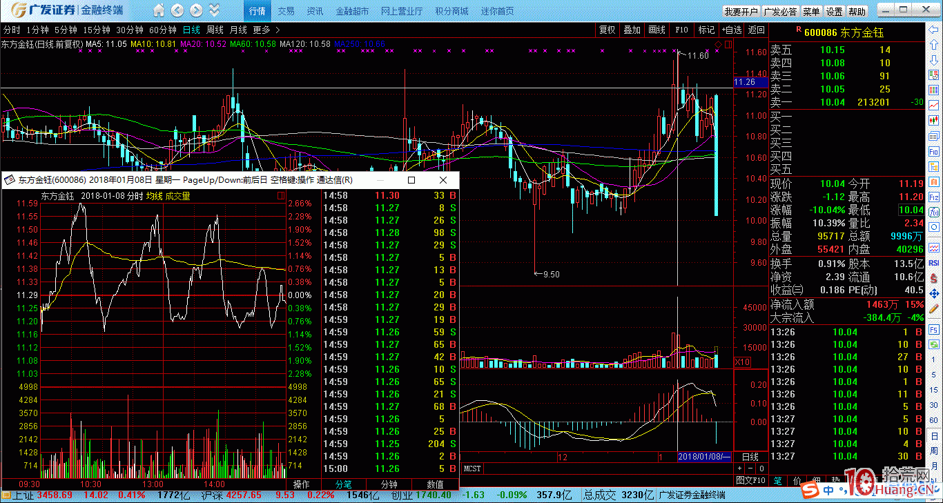The image size is (943, 503).
Task: Click the 广发必答 button
Action: (781, 12)
